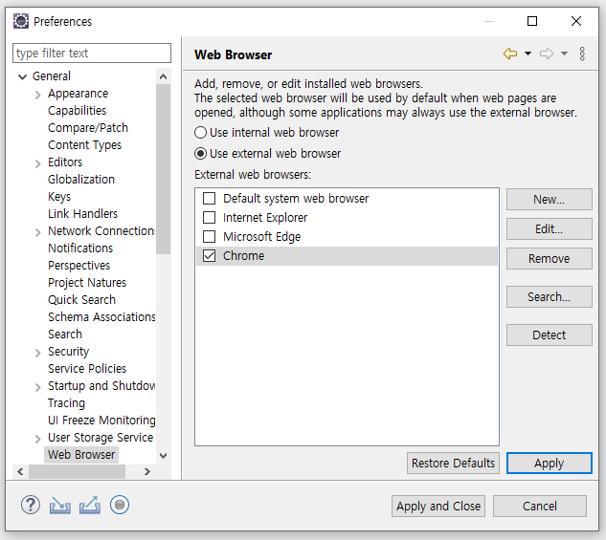Click the forward navigation arrow icon
606x540 pixels.
coord(547,54)
